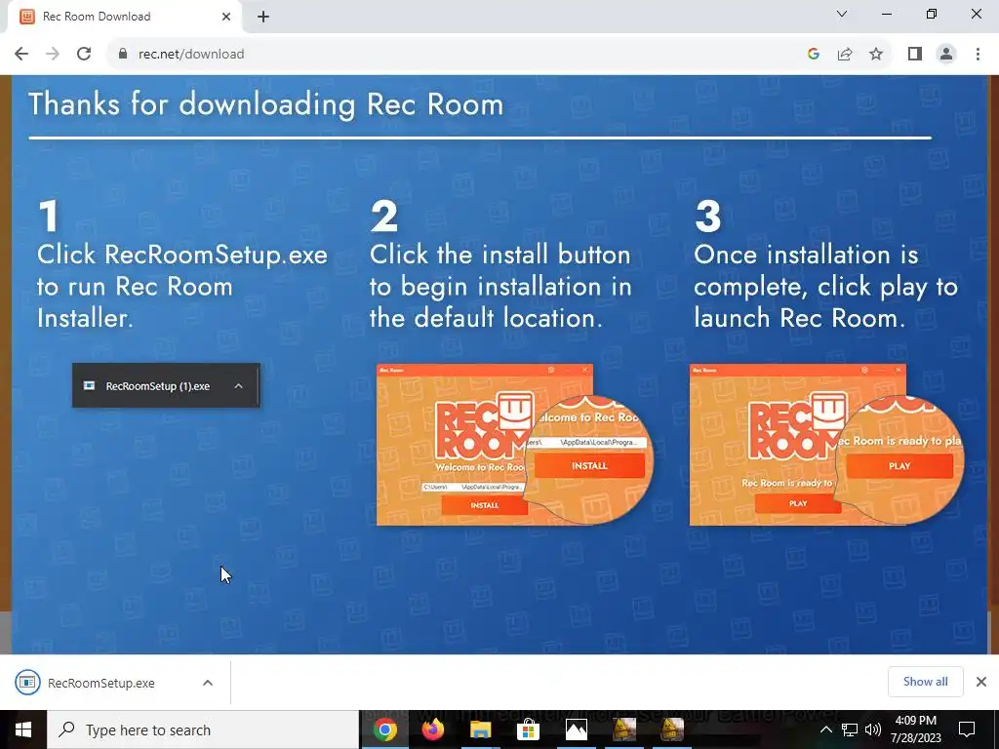Click the forward navigation arrow
Viewport: 999px width, 749px height.
(53, 55)
